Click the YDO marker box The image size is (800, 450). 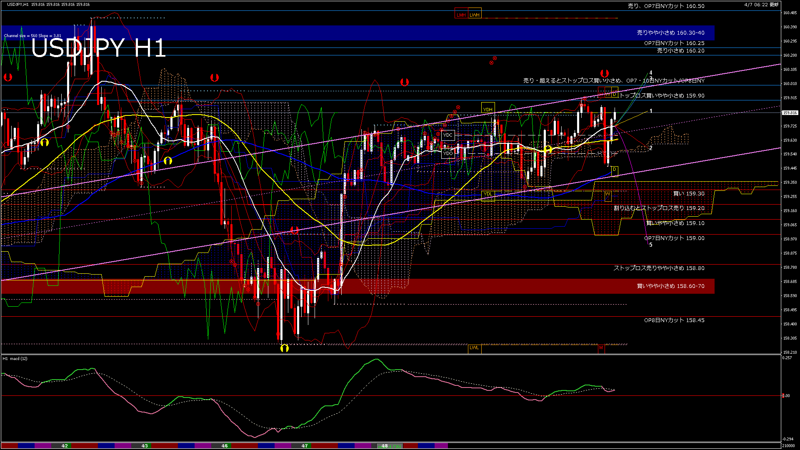point(448,153)
